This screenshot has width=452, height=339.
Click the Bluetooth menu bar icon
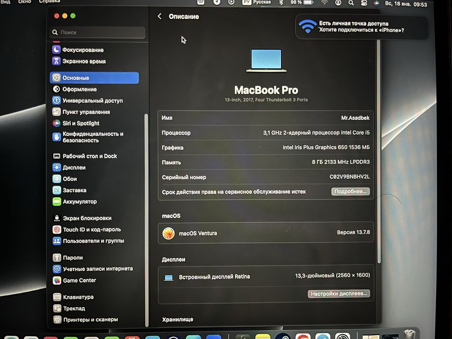click(281, 2)
